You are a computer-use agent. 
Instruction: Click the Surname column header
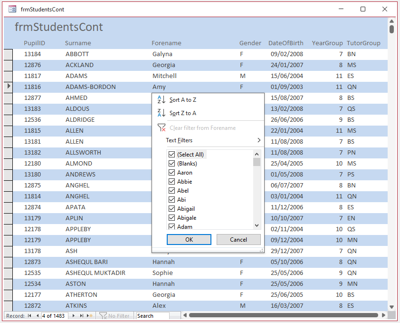point(78,43)
